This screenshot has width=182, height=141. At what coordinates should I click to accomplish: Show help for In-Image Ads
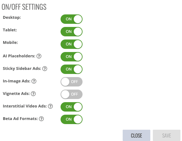(x=34, y=81)
